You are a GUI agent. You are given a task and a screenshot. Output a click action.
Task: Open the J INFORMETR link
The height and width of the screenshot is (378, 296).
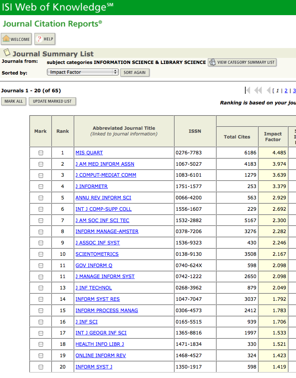coord(92,186)
